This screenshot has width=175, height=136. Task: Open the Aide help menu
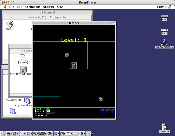pos(60,7)
